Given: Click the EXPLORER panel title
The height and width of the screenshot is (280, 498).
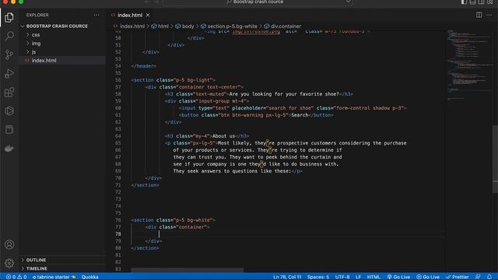Looking at the screenshot, I should click(37, 15).
